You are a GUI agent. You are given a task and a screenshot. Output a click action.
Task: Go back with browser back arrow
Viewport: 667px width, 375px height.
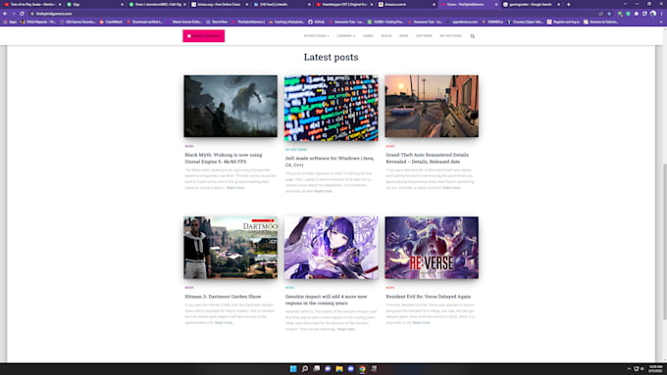[5, 14]
